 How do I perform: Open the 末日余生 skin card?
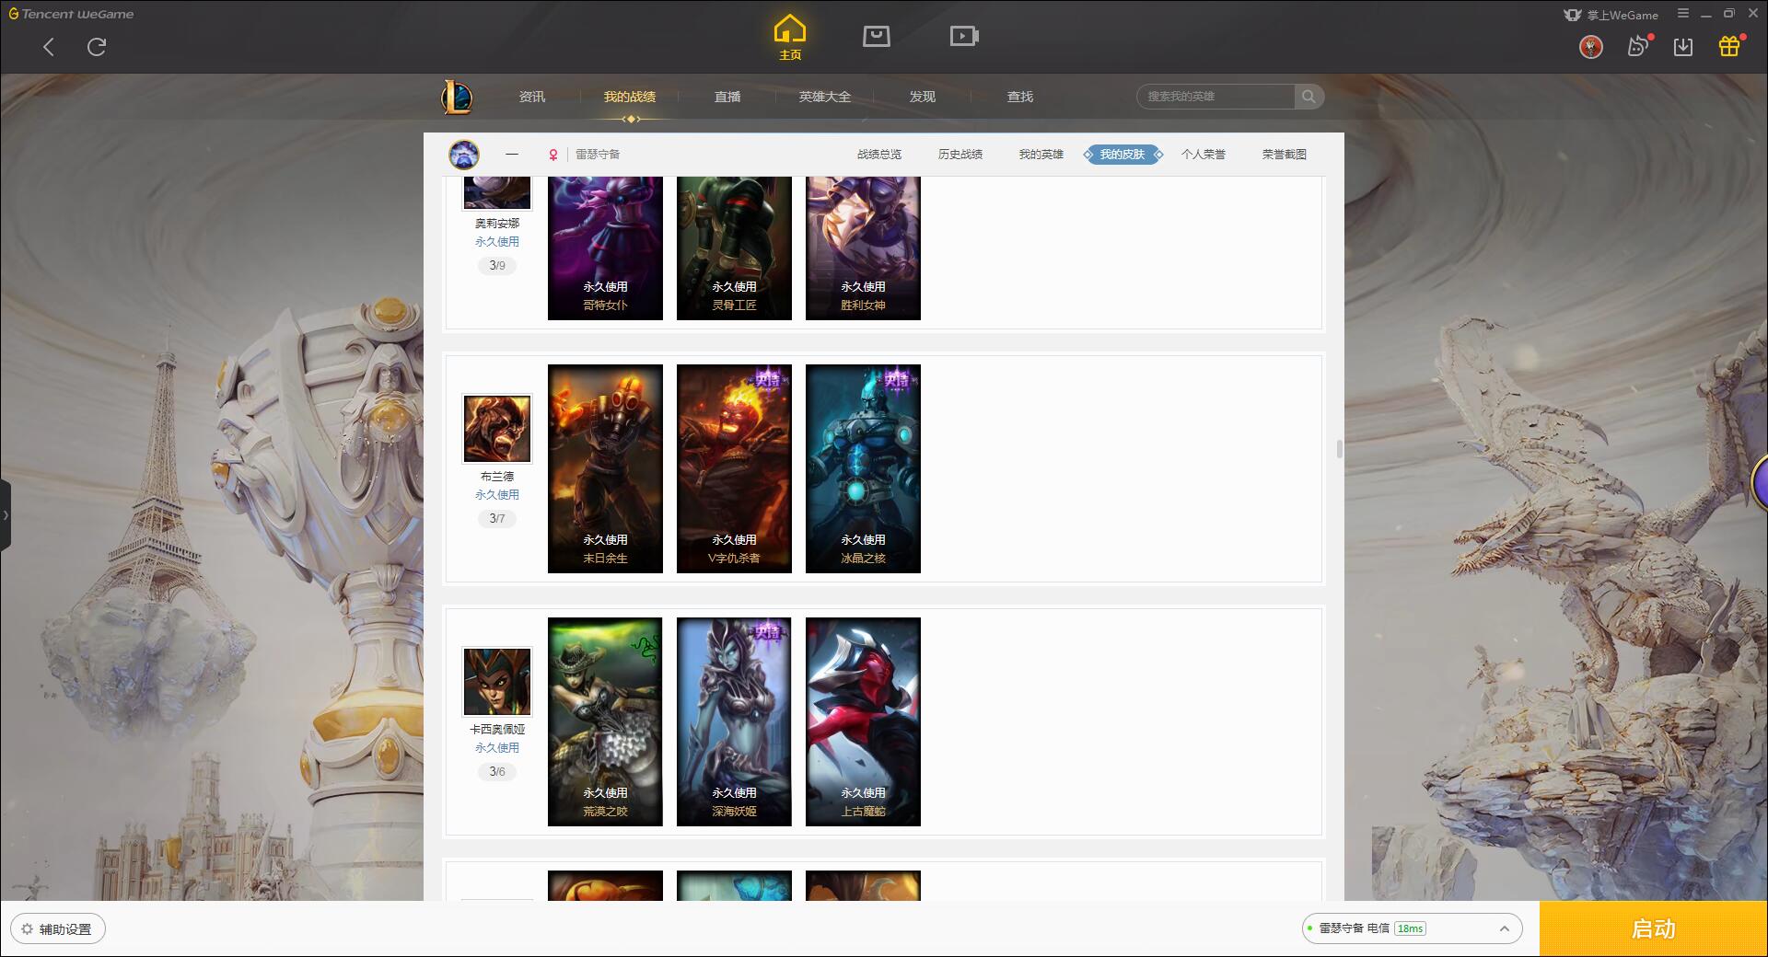click(605, 468)
